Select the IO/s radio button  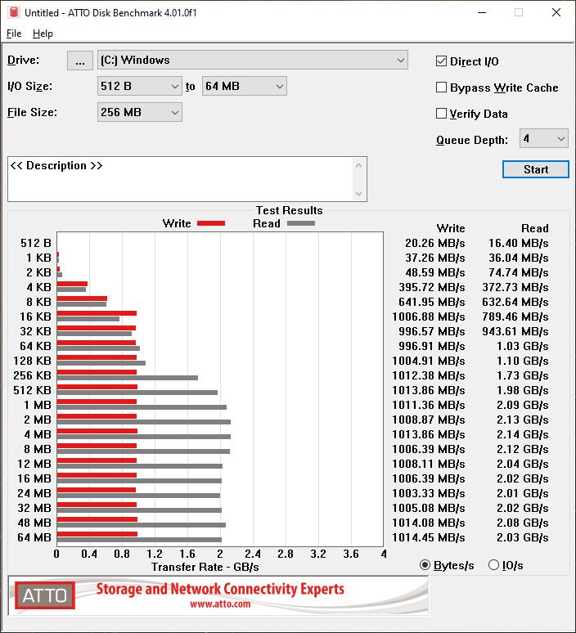click(493, 565)
